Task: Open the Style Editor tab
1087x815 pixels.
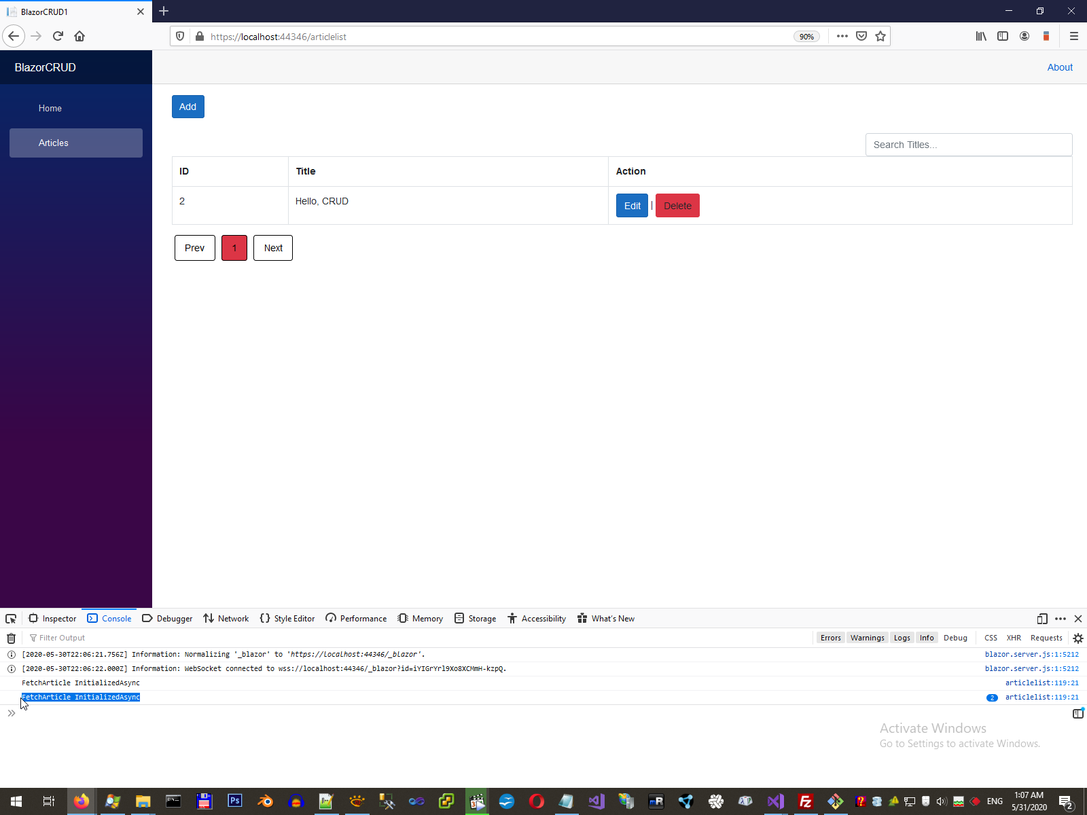Action: (x=287, y=619)
